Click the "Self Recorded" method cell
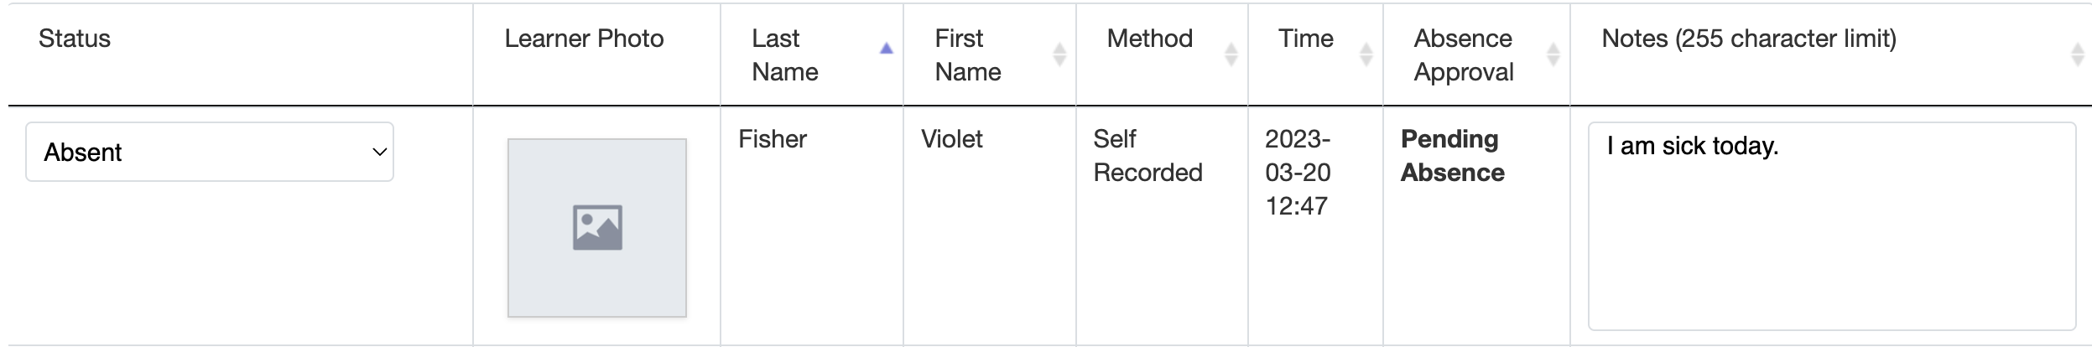 (1147, 156)
